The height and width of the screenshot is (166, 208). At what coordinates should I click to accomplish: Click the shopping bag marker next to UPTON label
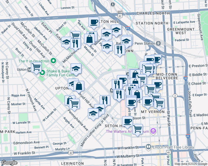pyautogui.click(x=79, y=87)
